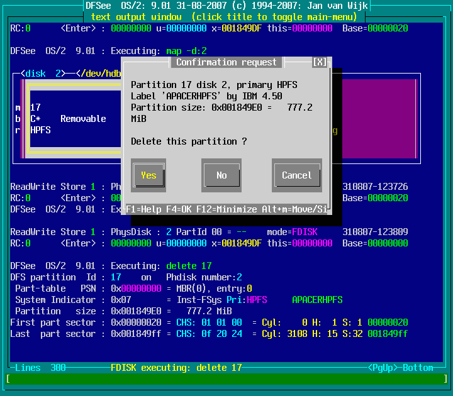Click the FDISK executing: delete 17 status text

[176, 368]
